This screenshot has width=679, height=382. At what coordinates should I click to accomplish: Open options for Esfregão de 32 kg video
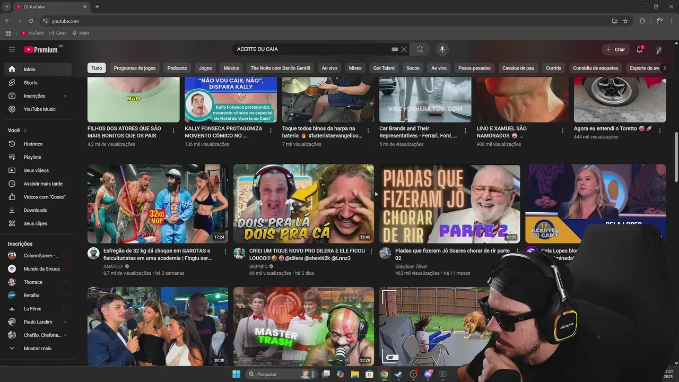click(225, 251)
